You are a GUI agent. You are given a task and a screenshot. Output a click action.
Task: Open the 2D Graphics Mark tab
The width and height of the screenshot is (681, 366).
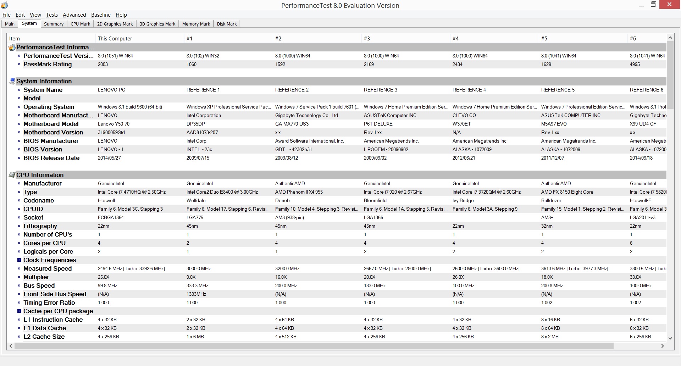coord(115,24)
